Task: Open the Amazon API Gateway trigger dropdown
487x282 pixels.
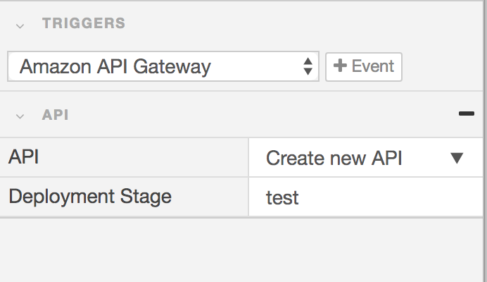Action: coord(163,67)
